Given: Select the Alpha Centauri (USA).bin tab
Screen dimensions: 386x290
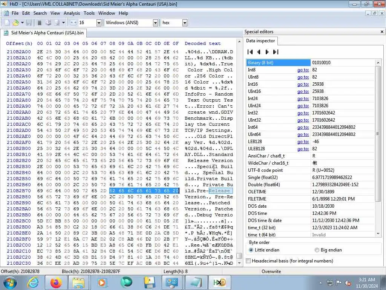Looking at the screenshot, I should pyautogui.click(x=44, y=33).
